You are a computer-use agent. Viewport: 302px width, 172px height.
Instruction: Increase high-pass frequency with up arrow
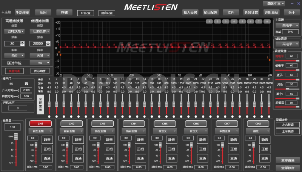pos(23,42)
